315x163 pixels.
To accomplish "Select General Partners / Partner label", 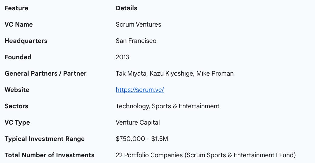I will (45, 73).
